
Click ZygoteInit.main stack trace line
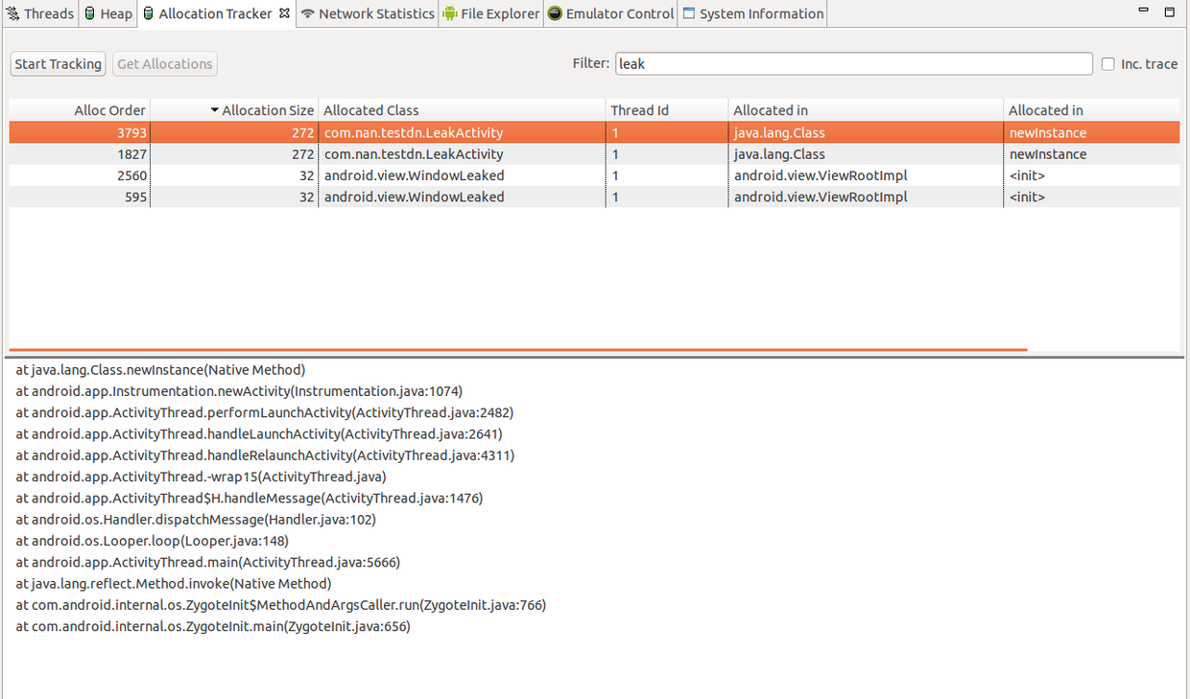point(213,626)
